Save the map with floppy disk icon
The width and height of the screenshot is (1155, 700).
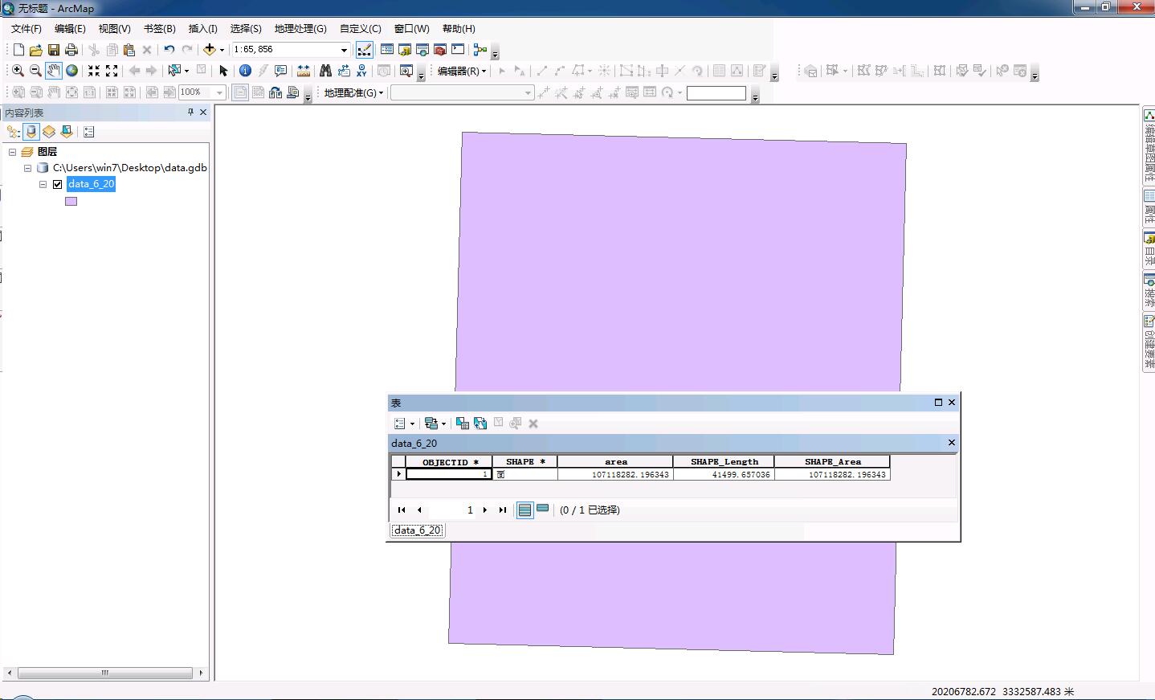(x=54, y=50)
